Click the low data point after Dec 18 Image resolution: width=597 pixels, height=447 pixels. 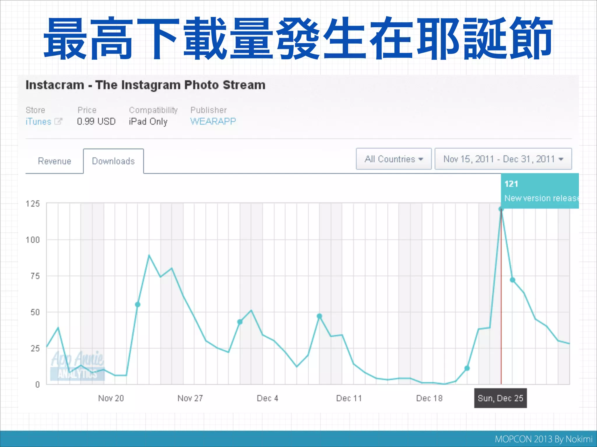[467, 368]
